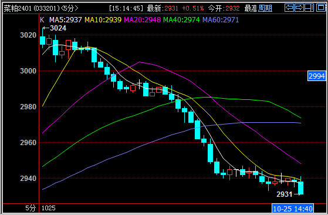This screenshot has height=215, width=328.
Task: Click the left arrow previous icon
Action: click(x=289, y=8)
